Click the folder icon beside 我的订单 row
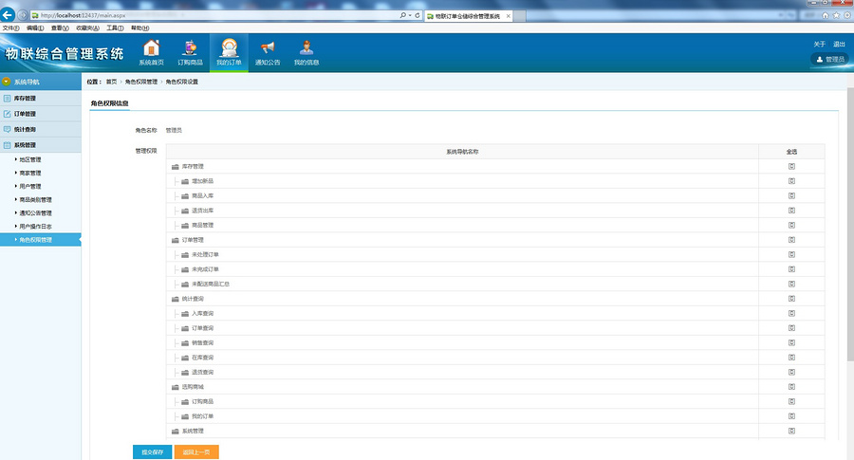 (x=185, y=416)
